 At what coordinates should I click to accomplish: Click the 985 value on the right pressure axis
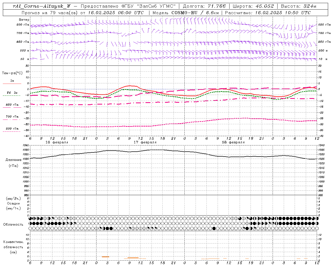(x=321, y=195)
